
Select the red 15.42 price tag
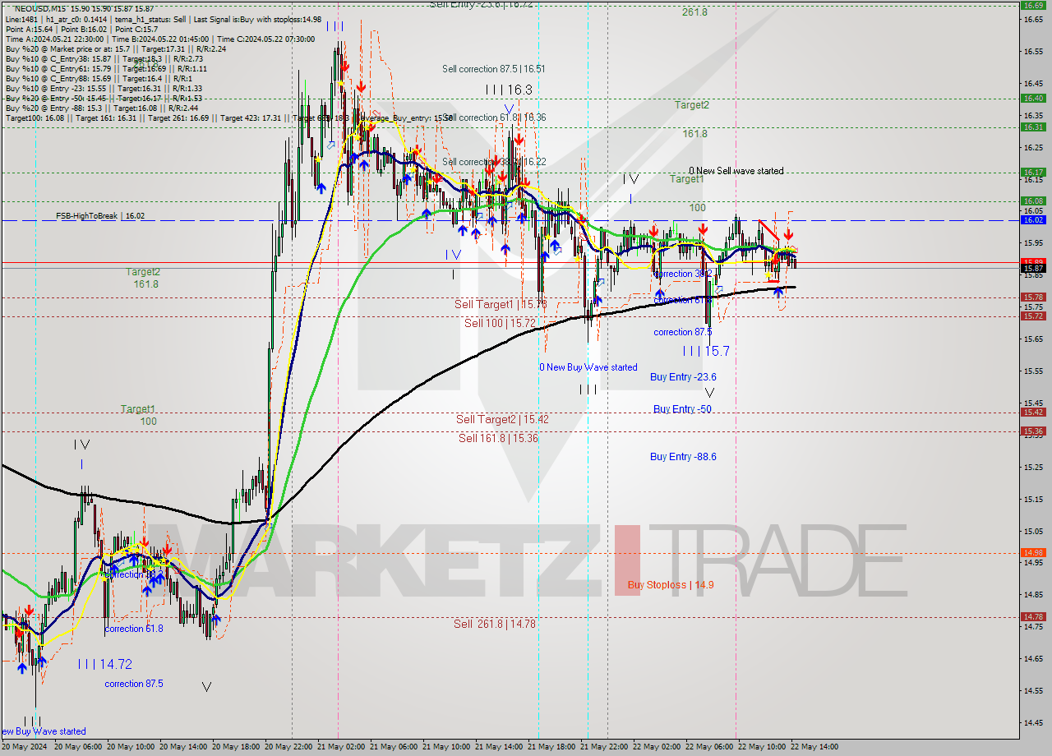pos(1033,412)
